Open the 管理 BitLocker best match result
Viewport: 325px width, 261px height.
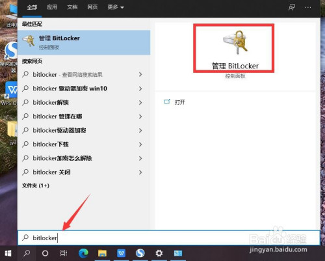coord(84,42)
